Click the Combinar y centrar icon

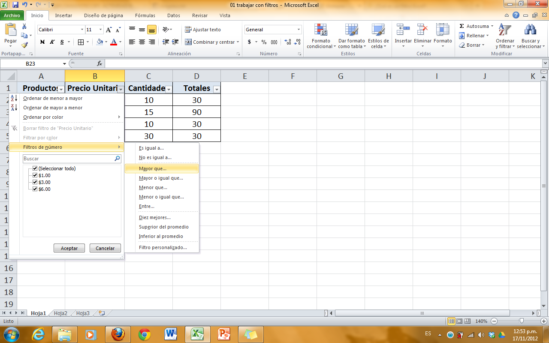(210, 42)
